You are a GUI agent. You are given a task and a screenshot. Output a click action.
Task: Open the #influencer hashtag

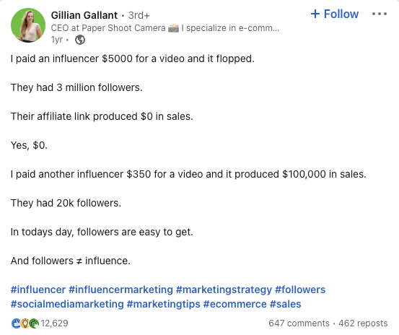click(x=38, y=290)
